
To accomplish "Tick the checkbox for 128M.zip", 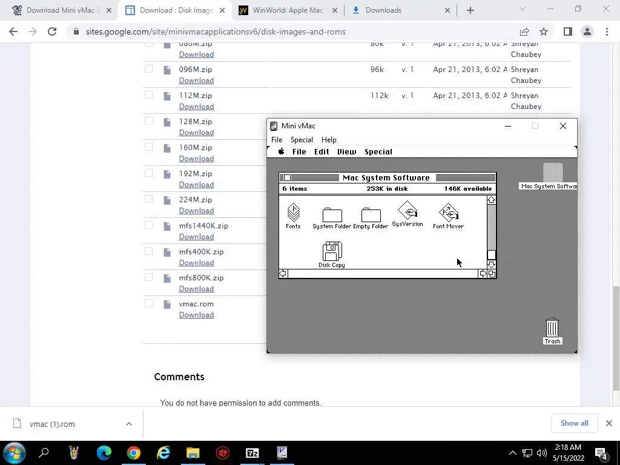I will [149, 121].
